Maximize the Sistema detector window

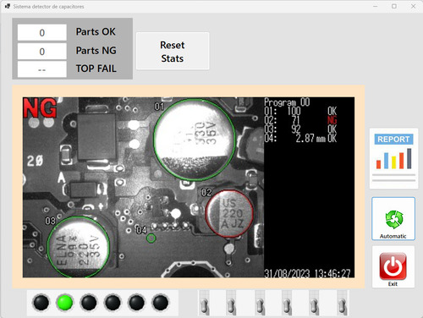coord(394,6)
